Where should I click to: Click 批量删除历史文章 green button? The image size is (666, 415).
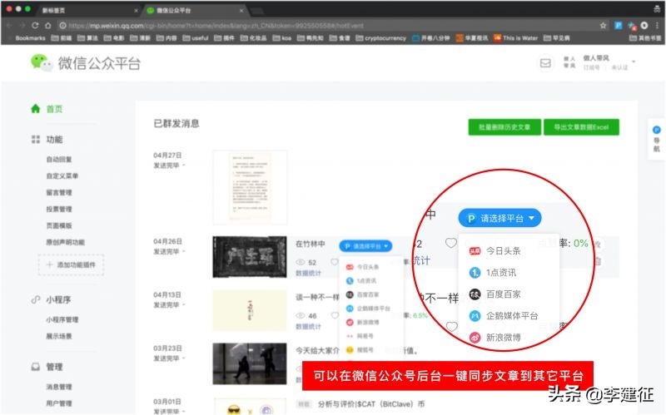[x=504, y=127]
